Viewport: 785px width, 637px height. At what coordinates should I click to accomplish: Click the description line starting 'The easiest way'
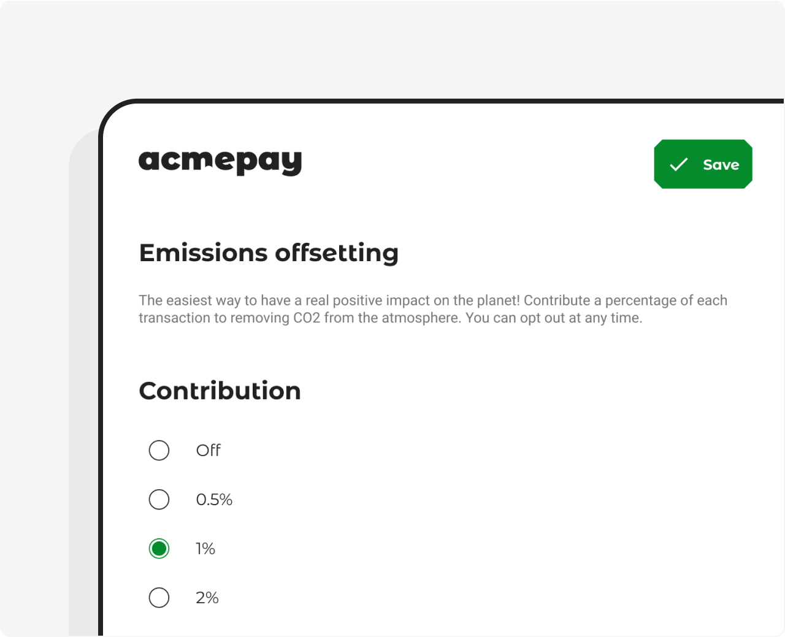432,300
